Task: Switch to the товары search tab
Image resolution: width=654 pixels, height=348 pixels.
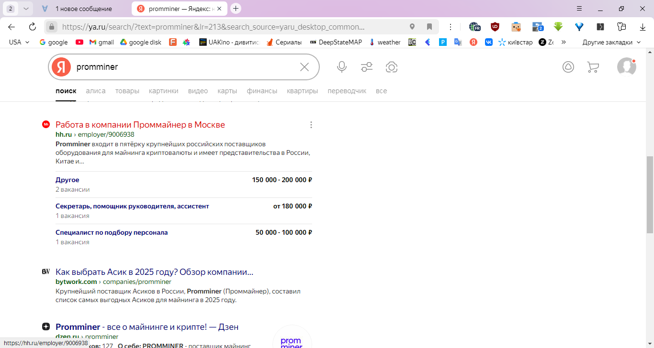Action: [x=127, y=91]
